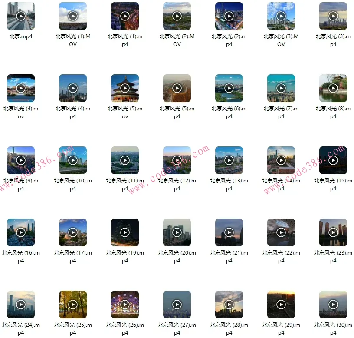Select the file name 北京风光 (29).mp4
354x338 pixels.
tap(281, 329)
